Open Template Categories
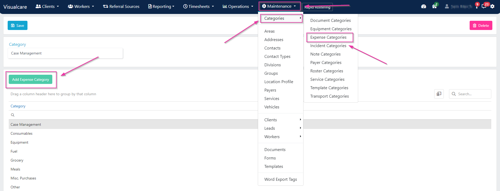Viewport: 500px width, 191px height. [x=329, y=88]
